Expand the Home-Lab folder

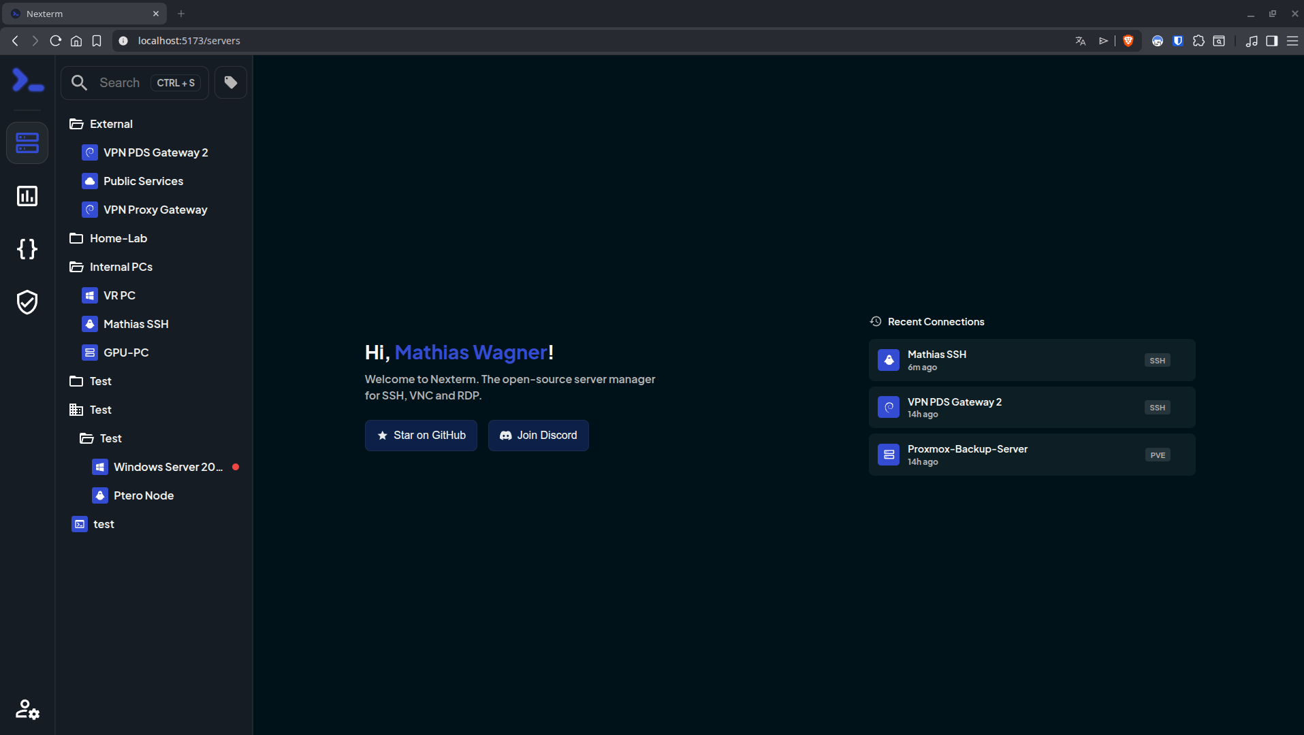pyautogui.click(x=154, y=238)
